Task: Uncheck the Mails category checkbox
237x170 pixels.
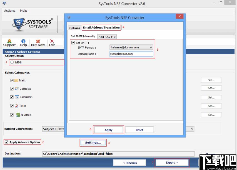Action: click(x=12, y=80)
